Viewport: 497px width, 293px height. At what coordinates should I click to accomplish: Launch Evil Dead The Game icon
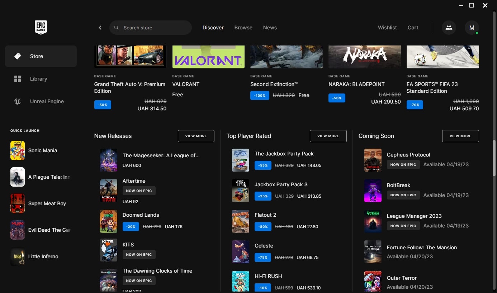point(18,230)
